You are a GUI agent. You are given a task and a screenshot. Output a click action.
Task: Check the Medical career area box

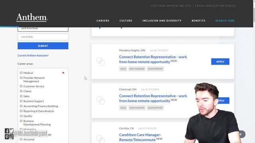pyautogui.click(x=21, y=73)
